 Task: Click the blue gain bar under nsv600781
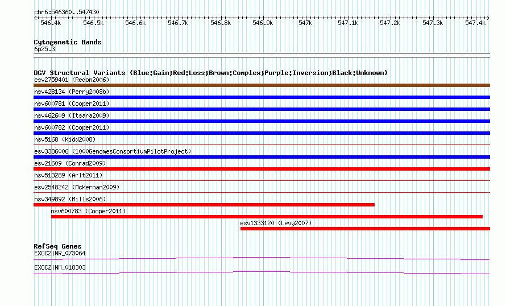click(x=262, y=109)
